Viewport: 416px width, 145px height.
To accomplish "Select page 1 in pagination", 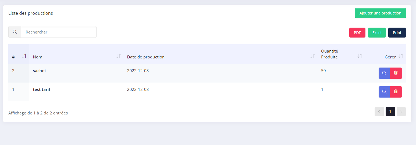I will [390, 112].
